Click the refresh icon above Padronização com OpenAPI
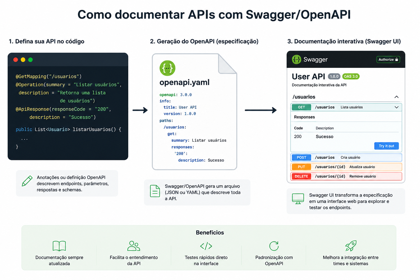The image size is (420, 280). click(x=274, y=246)
